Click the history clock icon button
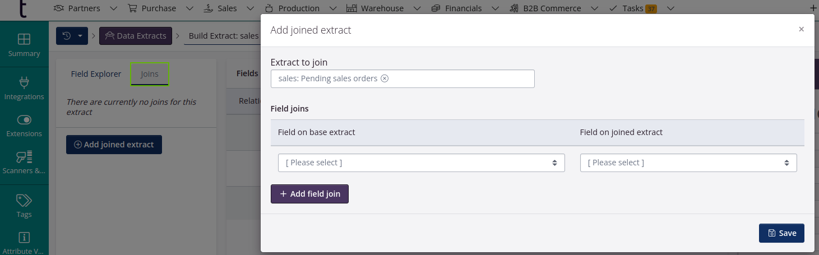 click(67, 36)
